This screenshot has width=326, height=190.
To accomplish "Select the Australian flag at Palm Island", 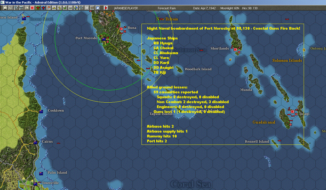I will [x=41, y=173].
